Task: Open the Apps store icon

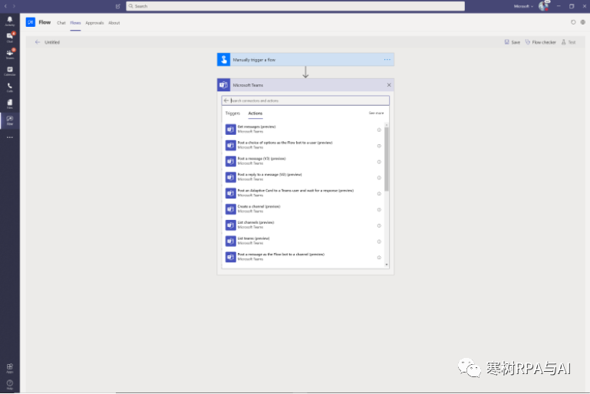Action: pos(10,368)
